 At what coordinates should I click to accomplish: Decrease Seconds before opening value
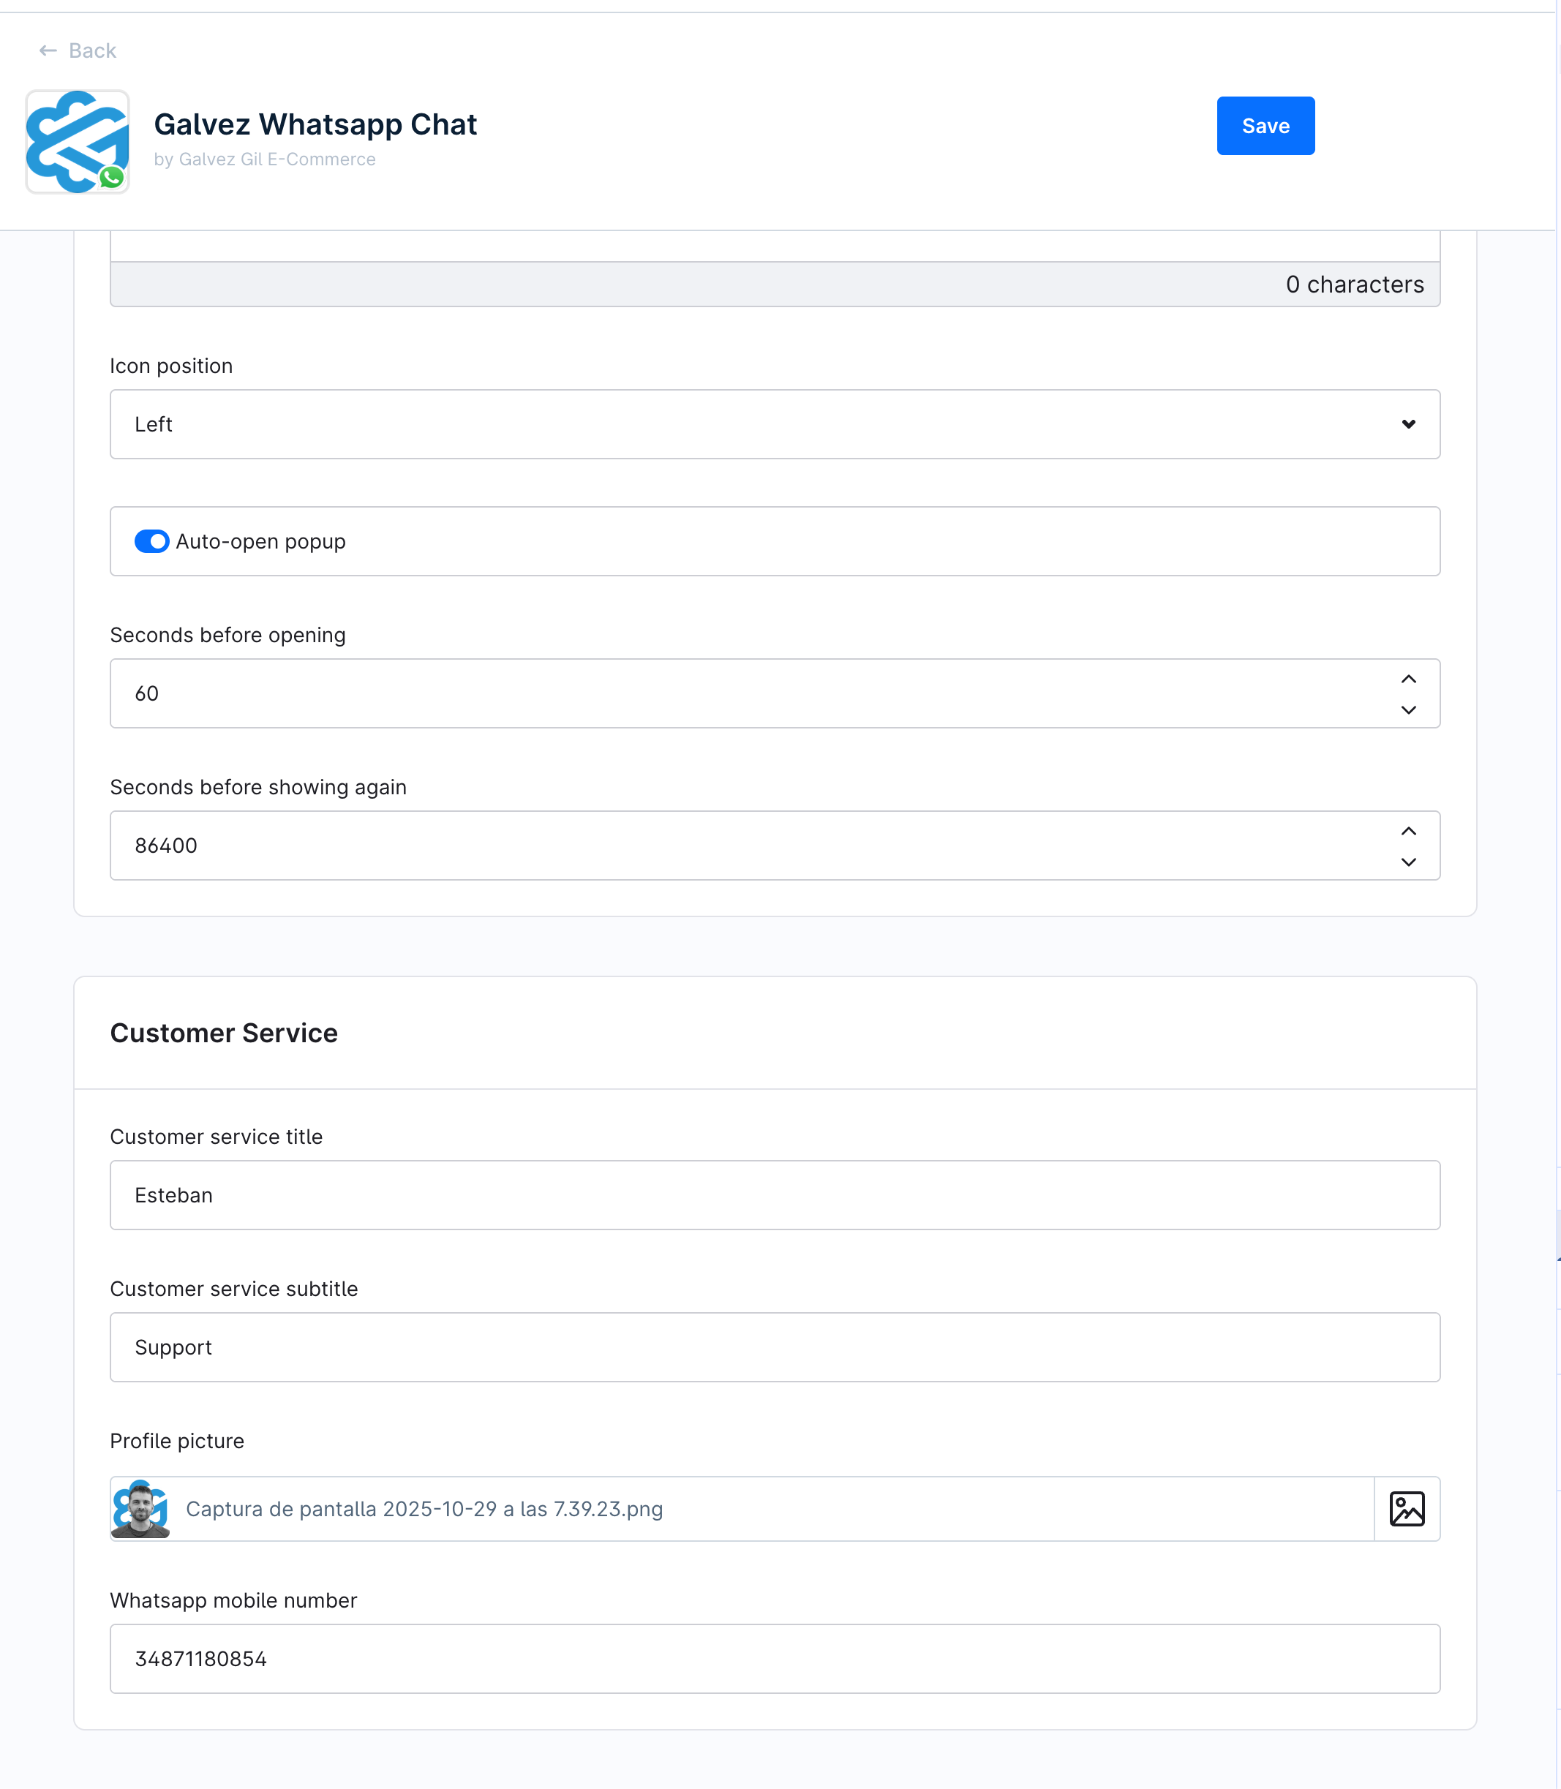[x=1407, y=710]
